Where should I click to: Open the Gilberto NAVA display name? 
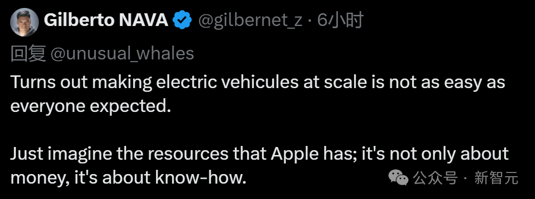point(106,21)
